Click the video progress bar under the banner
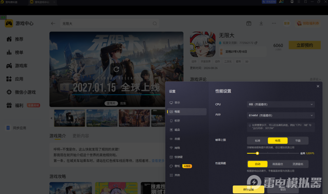 (116, 95)
